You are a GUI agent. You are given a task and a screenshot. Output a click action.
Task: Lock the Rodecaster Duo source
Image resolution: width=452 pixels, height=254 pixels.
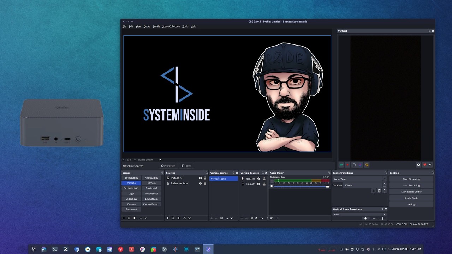pos(205,183)
